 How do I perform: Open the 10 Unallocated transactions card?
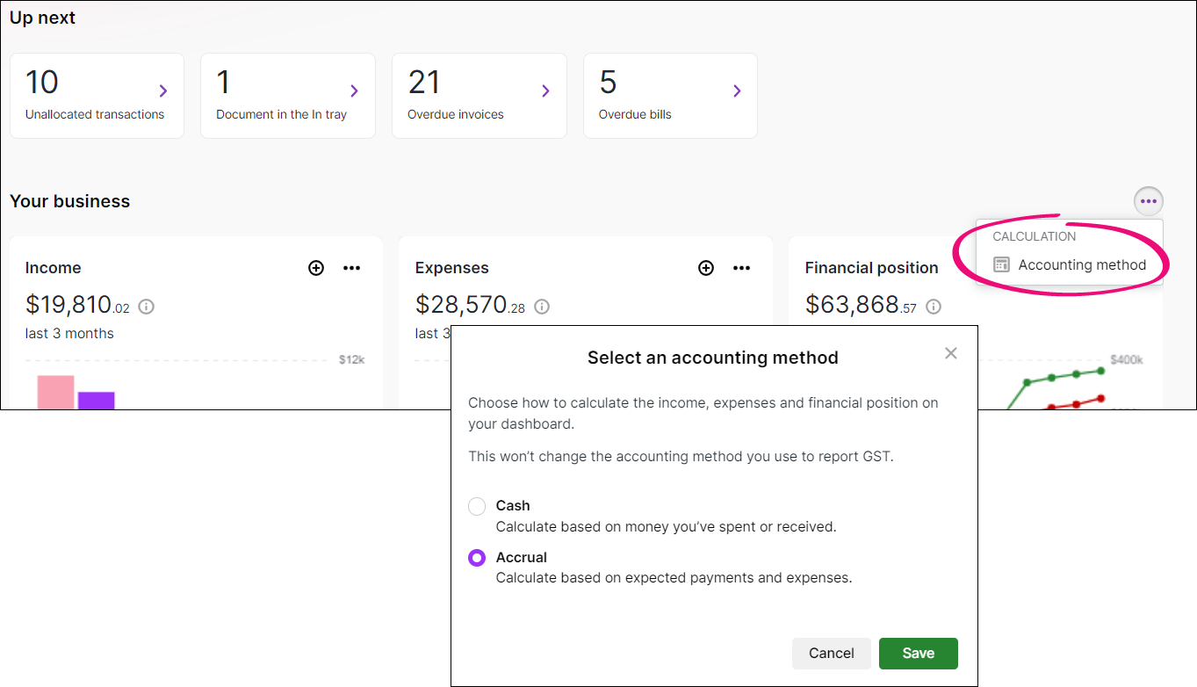click(97, 96)
